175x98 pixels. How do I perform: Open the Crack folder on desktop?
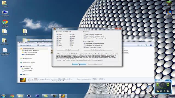click(x=25, y=32)
